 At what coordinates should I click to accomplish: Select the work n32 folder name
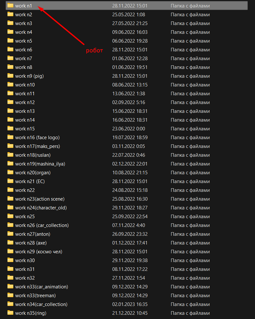[25, 278]
